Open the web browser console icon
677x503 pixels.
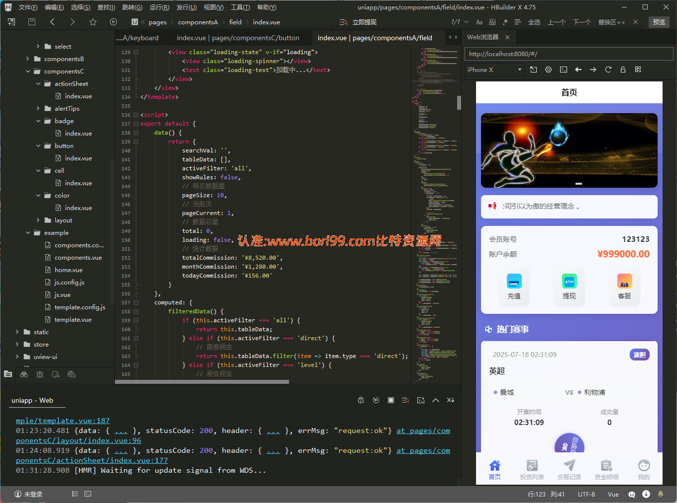tap(563, 70)
